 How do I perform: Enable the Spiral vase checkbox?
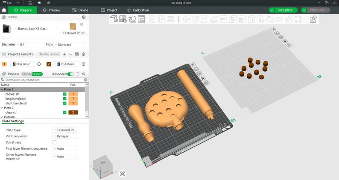(x=55, y=142)
